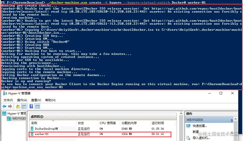Click the 'Using switch "Docker0"' line
This screenshot has height=141, width=243.
coord(35,42)
